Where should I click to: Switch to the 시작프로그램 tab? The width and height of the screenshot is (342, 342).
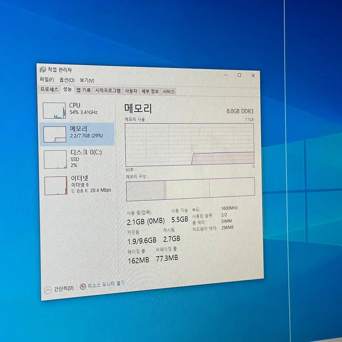point(108,91)
